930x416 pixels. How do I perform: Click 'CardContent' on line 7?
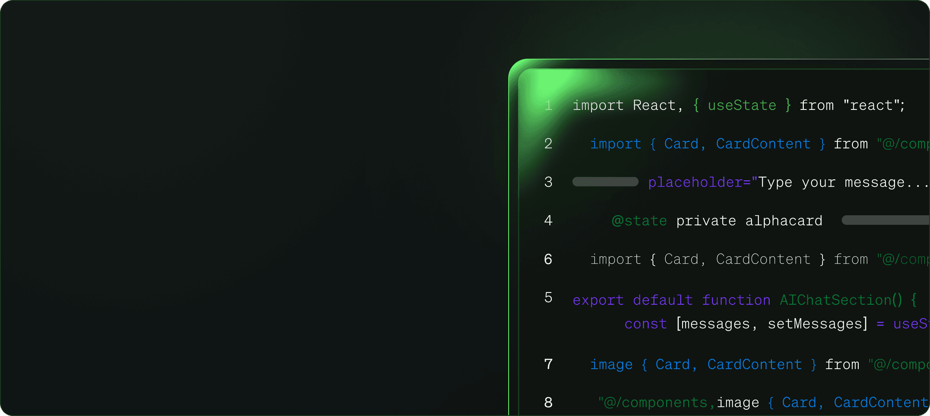coord(755,365)
